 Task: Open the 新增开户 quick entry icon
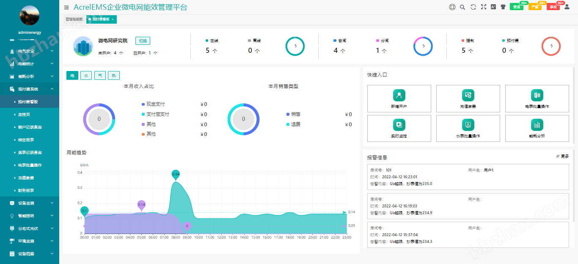click(x=399, y=96)
